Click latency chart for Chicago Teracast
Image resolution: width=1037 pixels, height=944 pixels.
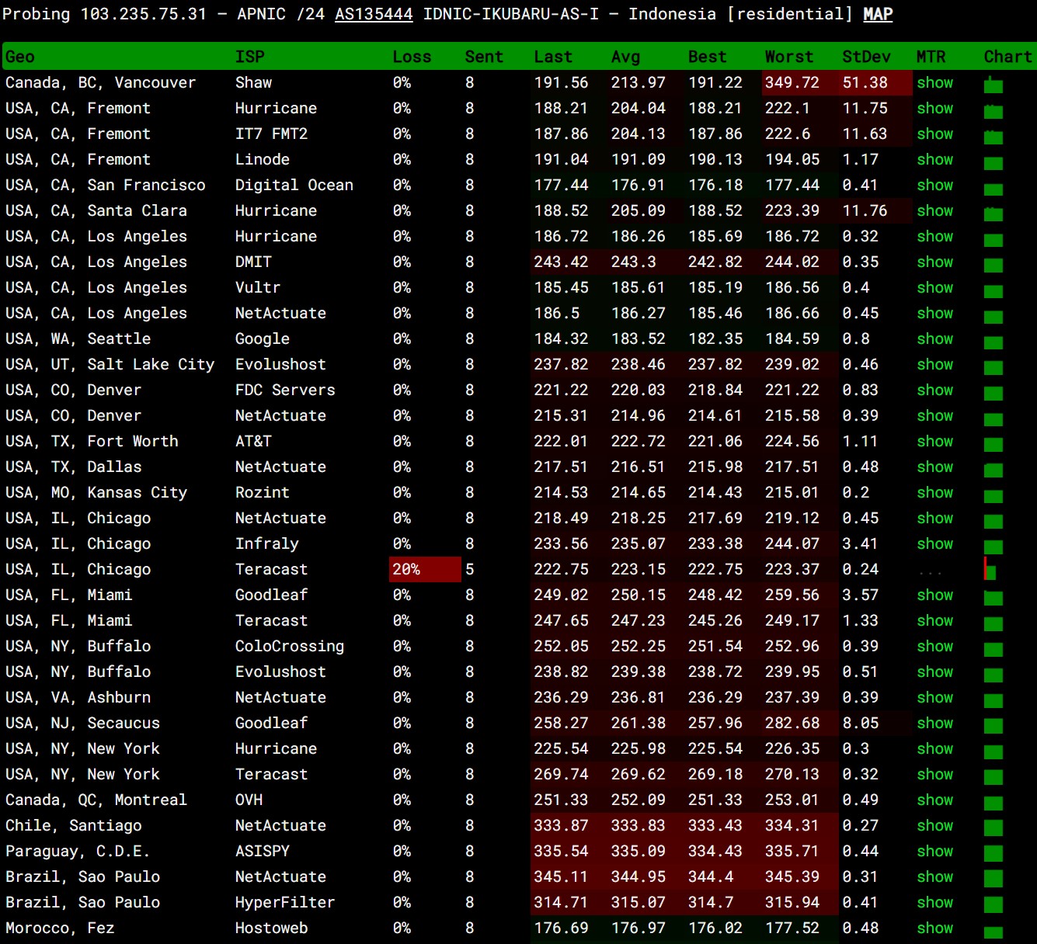click(990, 570)
